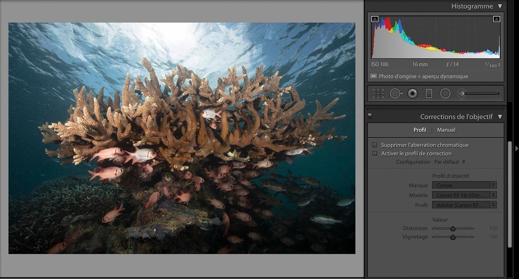The width and height of the screenshot is (519, 279).
Task: Click the f / 14 aperture text
Action: pos(452,64)
